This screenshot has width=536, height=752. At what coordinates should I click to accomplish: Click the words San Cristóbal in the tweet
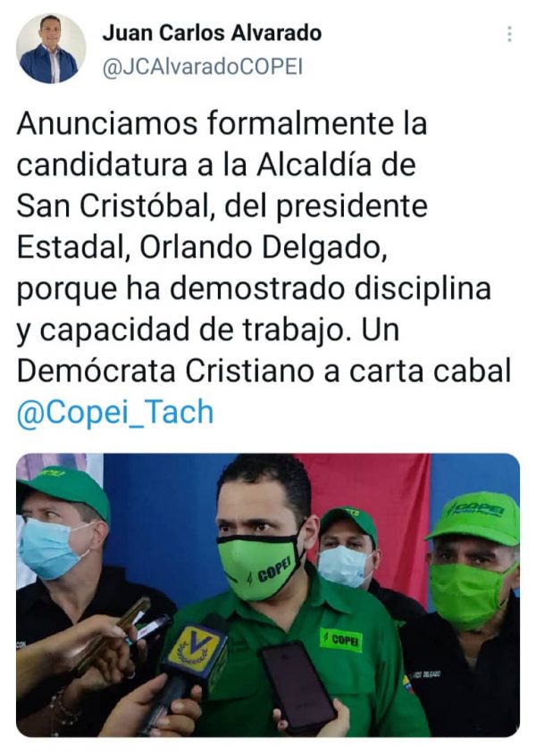[x=115, y=206]
